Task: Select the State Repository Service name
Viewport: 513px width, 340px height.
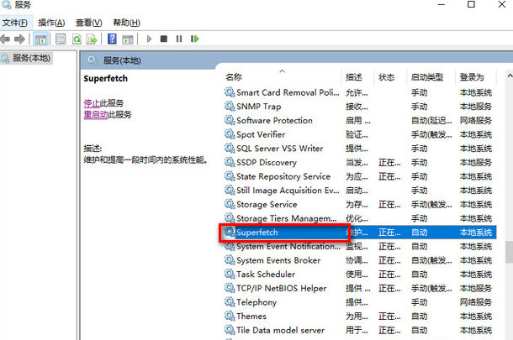Action: coord(283,176)
